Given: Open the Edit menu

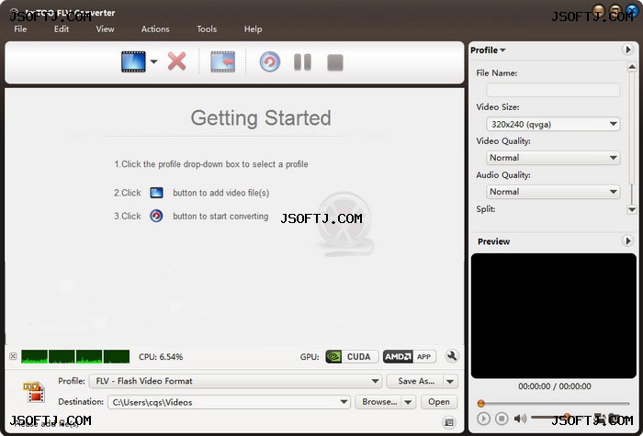Looking at the screenshot, I should coord(62,29).
